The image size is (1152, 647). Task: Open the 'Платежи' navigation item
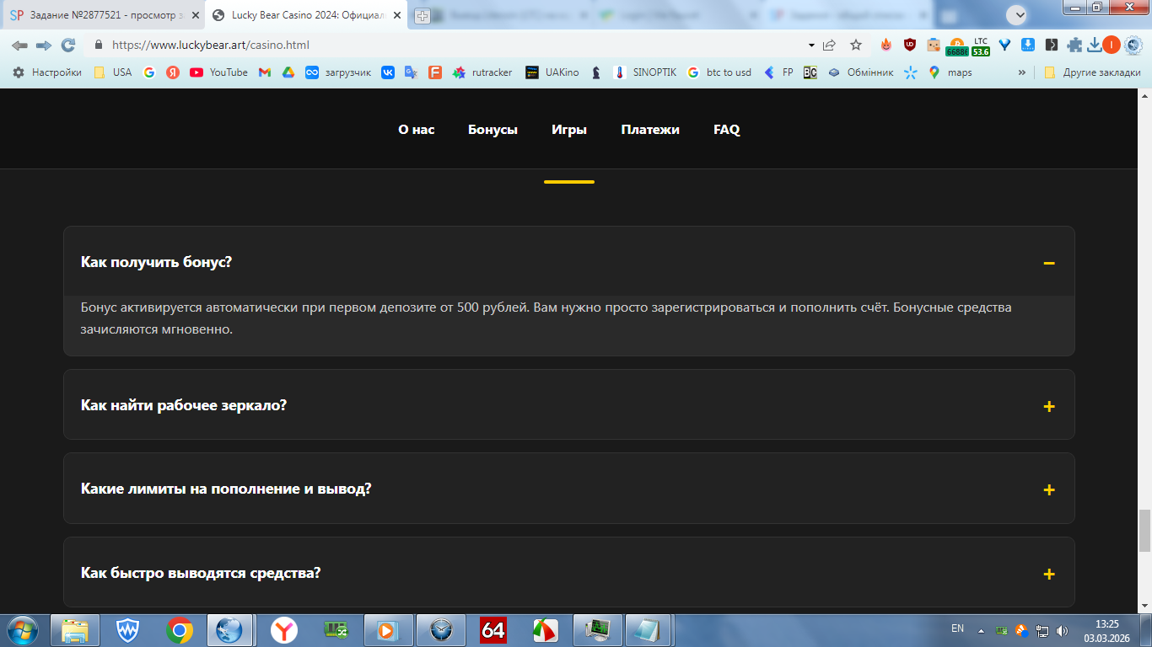(x=650, y=130)
